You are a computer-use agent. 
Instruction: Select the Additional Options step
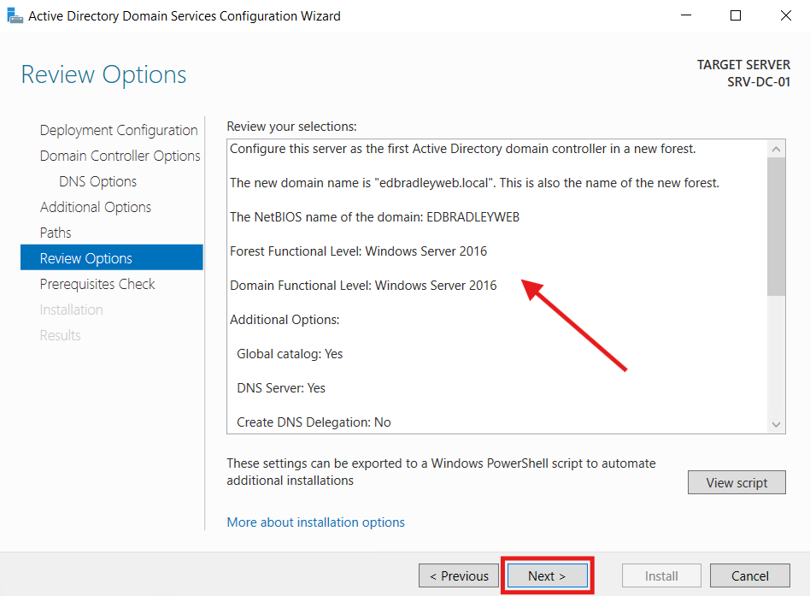pos(95,207)
